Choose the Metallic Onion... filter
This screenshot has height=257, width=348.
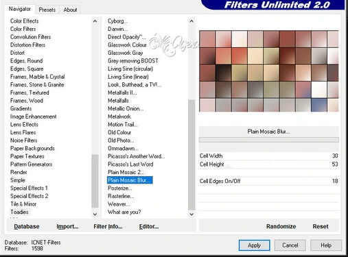coord(126,108)
